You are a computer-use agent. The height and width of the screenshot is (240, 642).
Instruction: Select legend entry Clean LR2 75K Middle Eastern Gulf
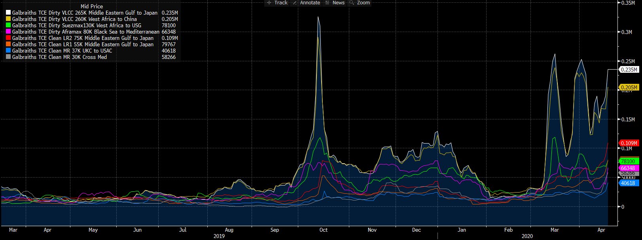(83, 38)
